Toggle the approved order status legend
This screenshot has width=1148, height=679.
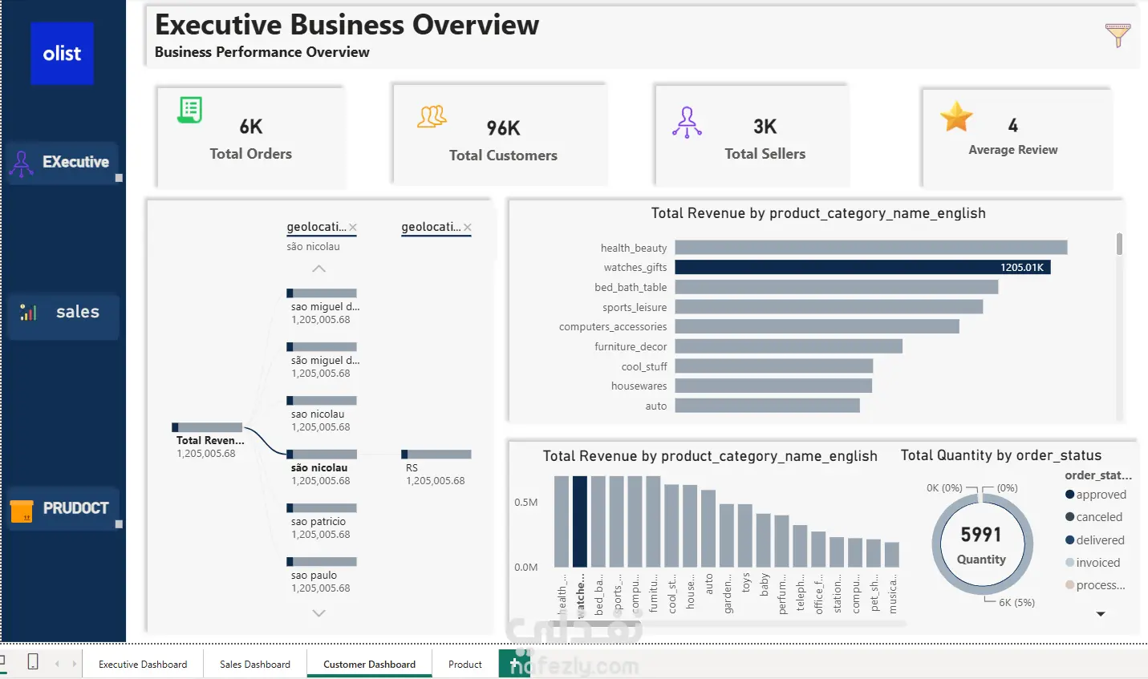[x=1095, y=495]
